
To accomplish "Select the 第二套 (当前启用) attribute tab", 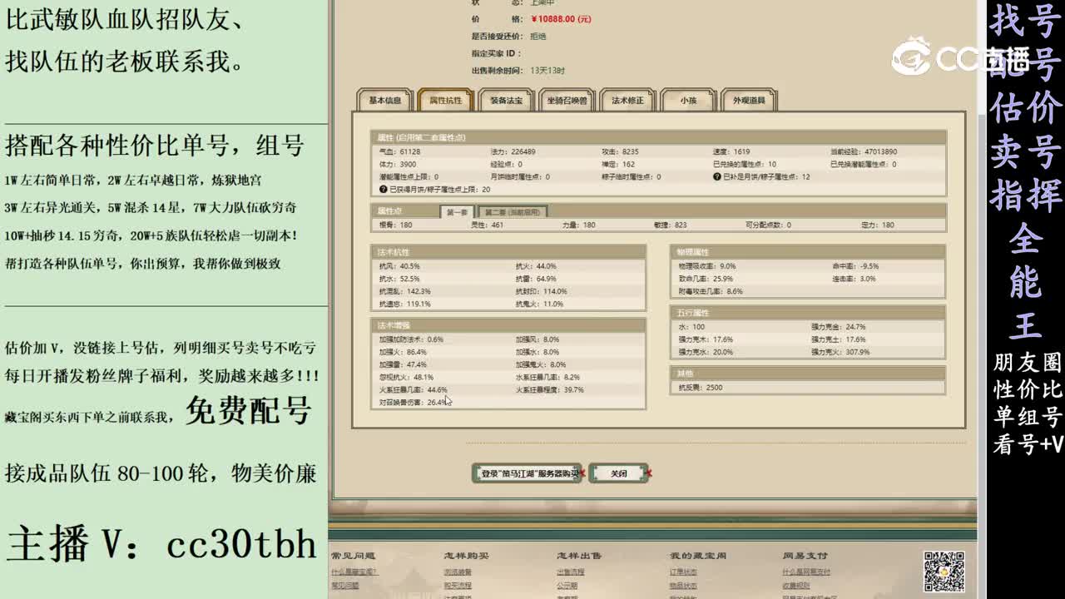I will (513, 212).
